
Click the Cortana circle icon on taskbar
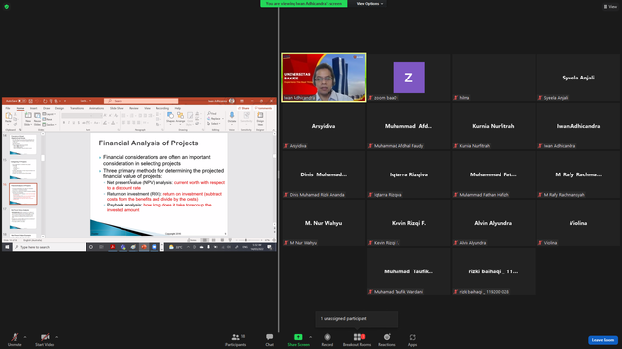(91, 247)
